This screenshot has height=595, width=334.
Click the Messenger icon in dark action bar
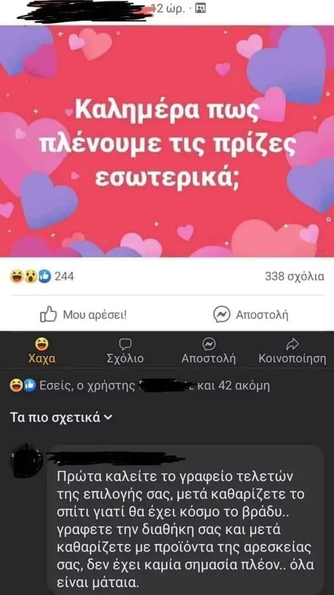208,344
